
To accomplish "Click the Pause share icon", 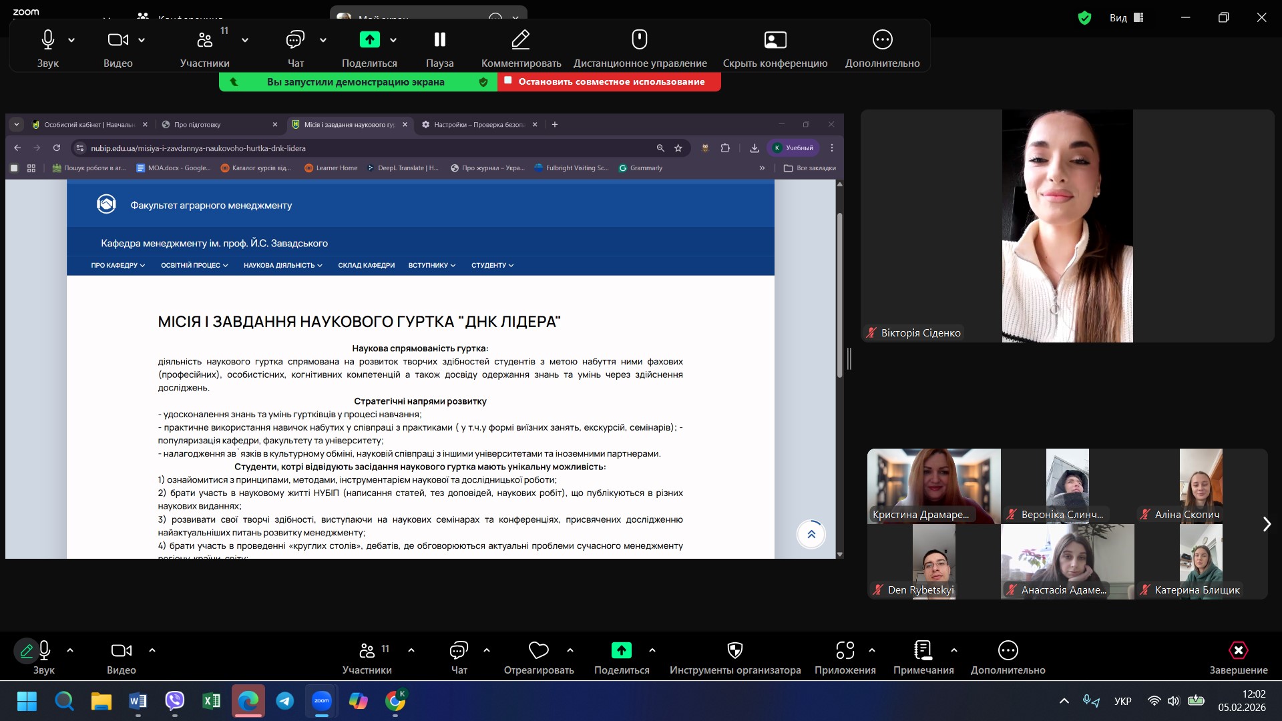I will tap(439, 40).
